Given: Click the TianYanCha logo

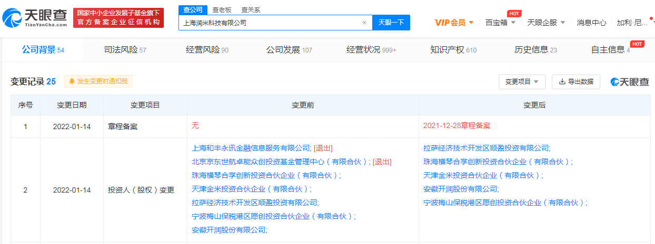Looking at the screenshot, I should pos(35,18).
